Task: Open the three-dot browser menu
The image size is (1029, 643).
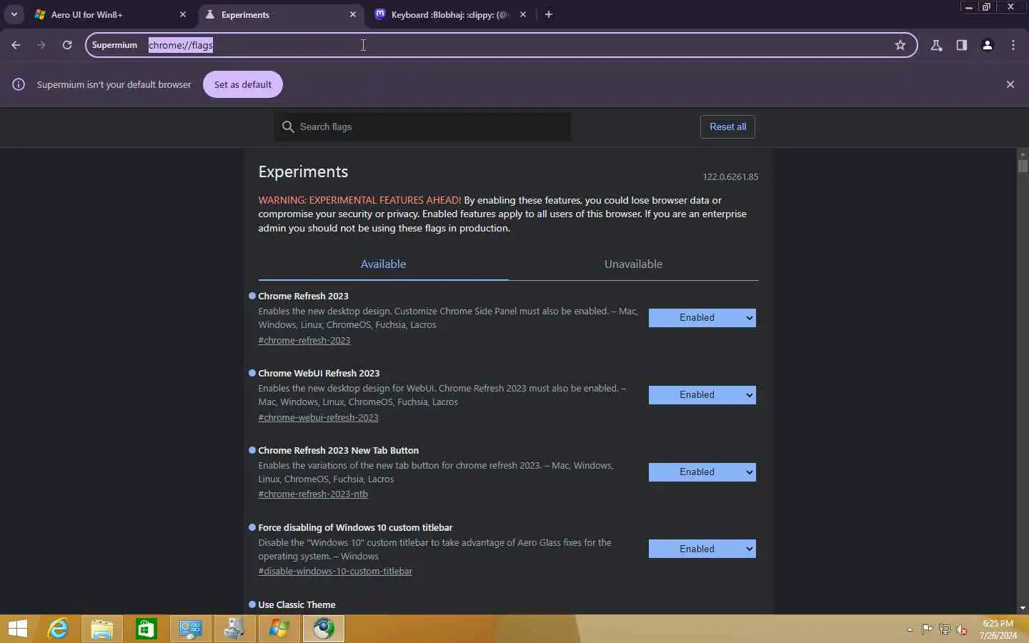Action: [1013, 45]
